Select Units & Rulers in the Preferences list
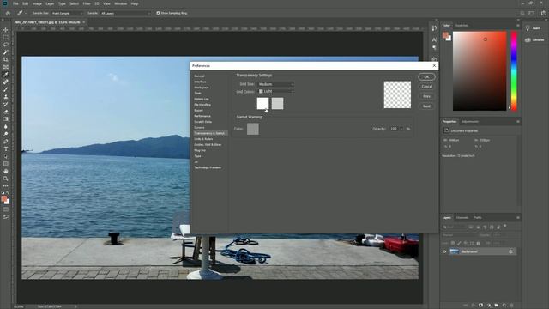Screen dimensions: 549x309 pos(203,139)
